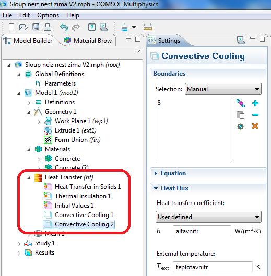This screenshot has width=271, height=276.
Task: Click the Open folder toolbar icon
Action: (x=23, y=27)
